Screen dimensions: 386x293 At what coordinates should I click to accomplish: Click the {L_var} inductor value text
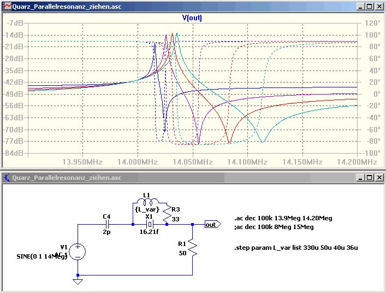[x=147, y=209]
